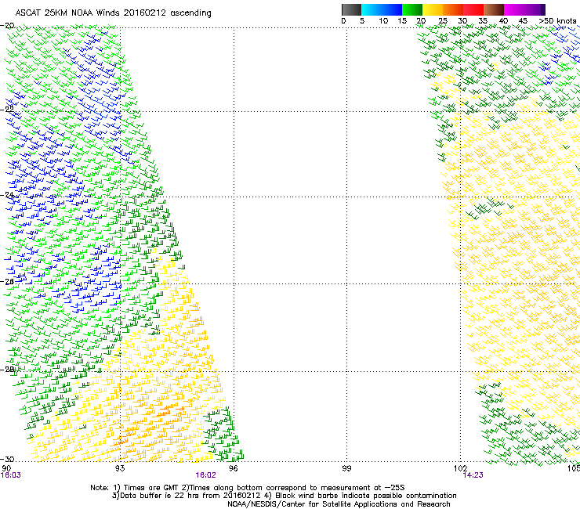Click the purple '16:02' swath time label
This screenshot has height=509, width=580.
[x=205, y=475]
